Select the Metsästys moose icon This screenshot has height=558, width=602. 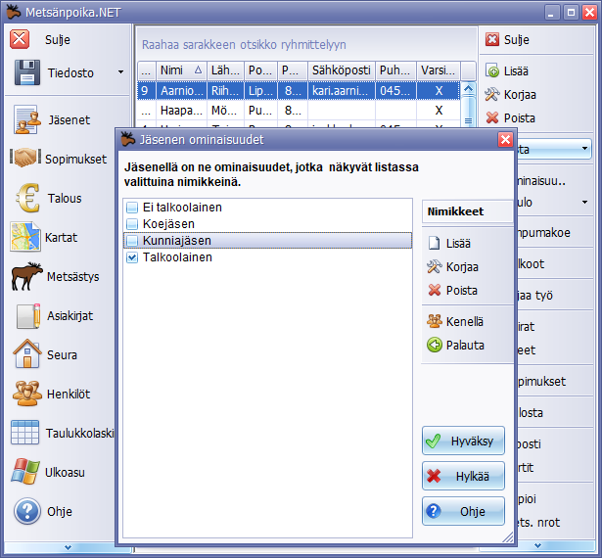[x=27, y=277]
